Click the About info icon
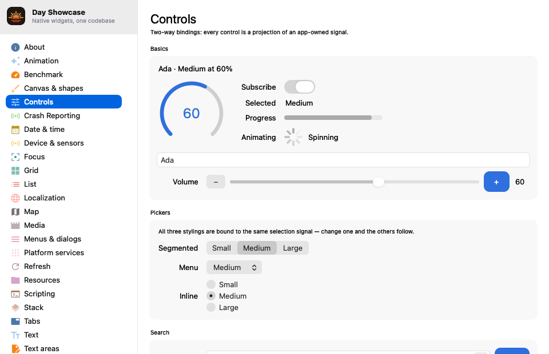This screenshot has height=354, width=549. (15, 47)
